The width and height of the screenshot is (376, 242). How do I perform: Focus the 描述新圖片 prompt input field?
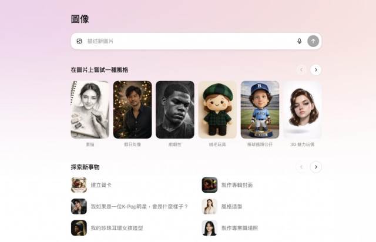coord(189,41)
